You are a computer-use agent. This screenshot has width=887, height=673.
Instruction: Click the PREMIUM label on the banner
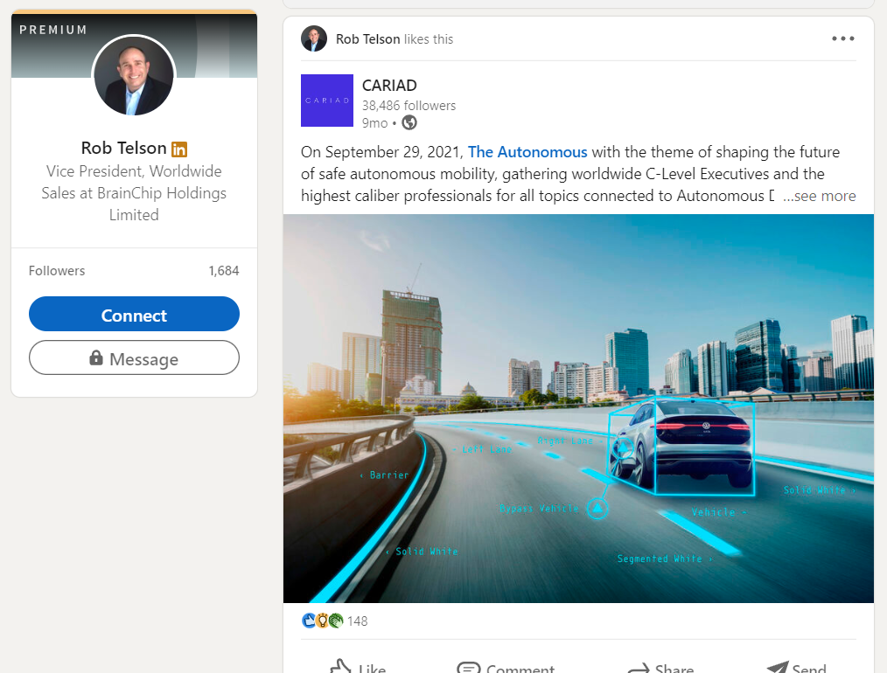tap(53, 30)
